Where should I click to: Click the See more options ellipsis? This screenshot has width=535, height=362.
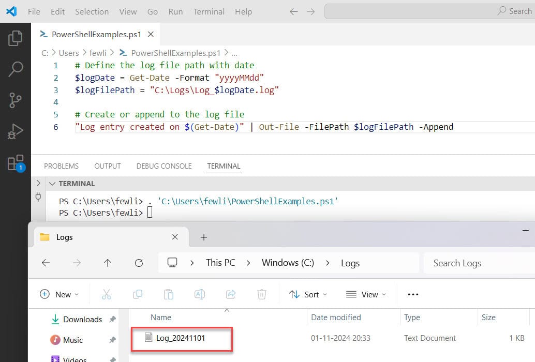click(412, 294)
